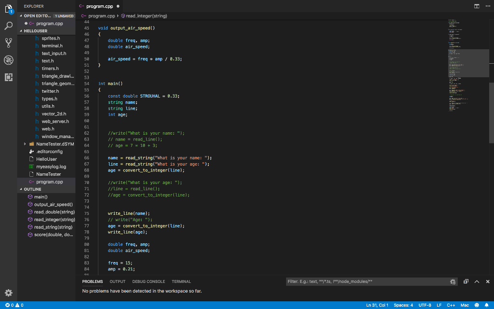Select the Explorer activity bar icon
The image size is (494, 309).
pyautogui.click(x=8, y=10)
